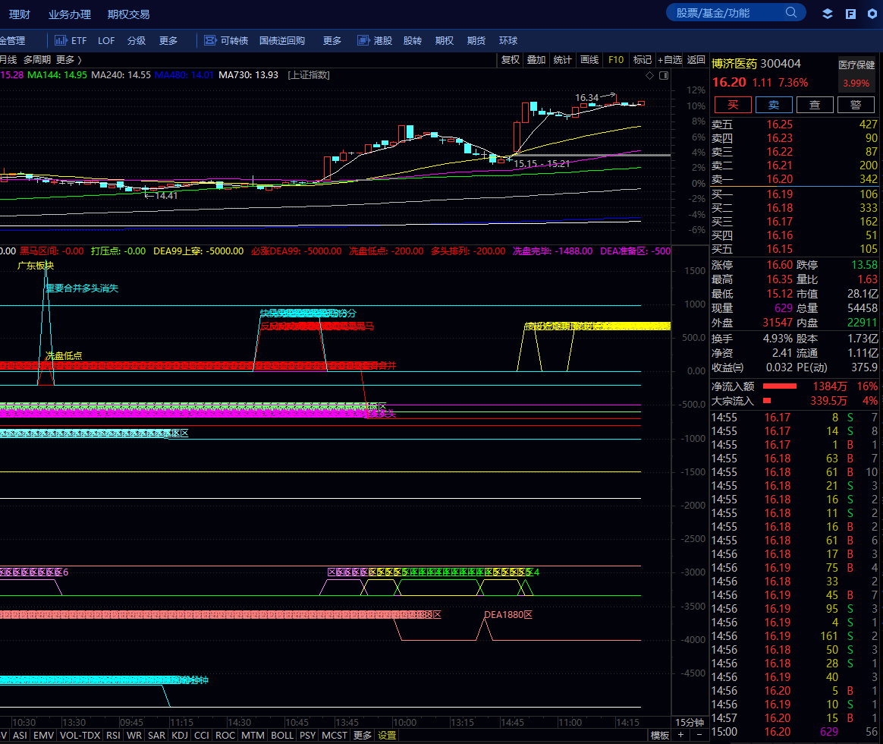
Task: Select LOF category
Action: click(106, 40)
